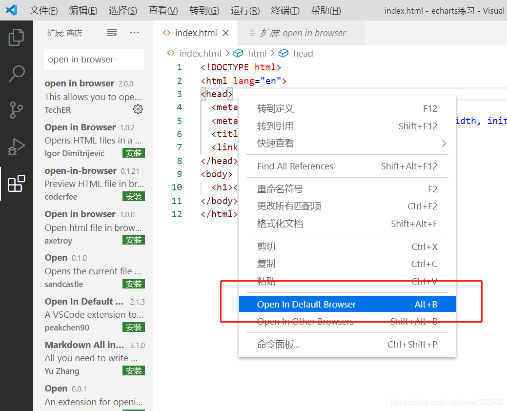507x411 pixels.
Task: Open extensions panel more actions menu
Action: pos(134,32)
